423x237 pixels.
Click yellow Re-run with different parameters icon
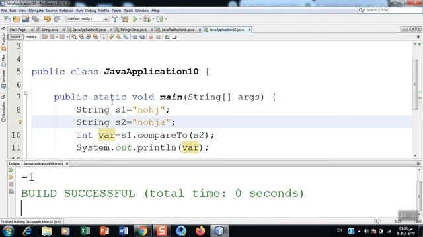point(11,177)
